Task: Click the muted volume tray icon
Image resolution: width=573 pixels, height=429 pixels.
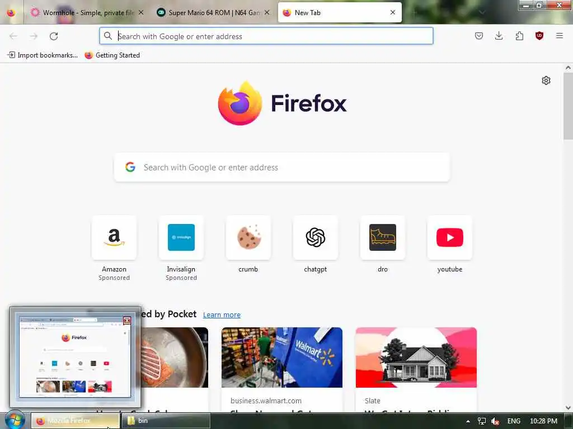Action: [496, 421]
